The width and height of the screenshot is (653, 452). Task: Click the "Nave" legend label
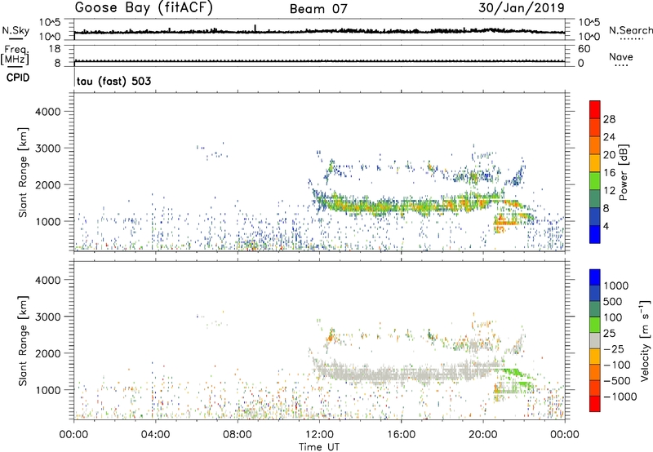pyautogui.click(x=621, y=56)
